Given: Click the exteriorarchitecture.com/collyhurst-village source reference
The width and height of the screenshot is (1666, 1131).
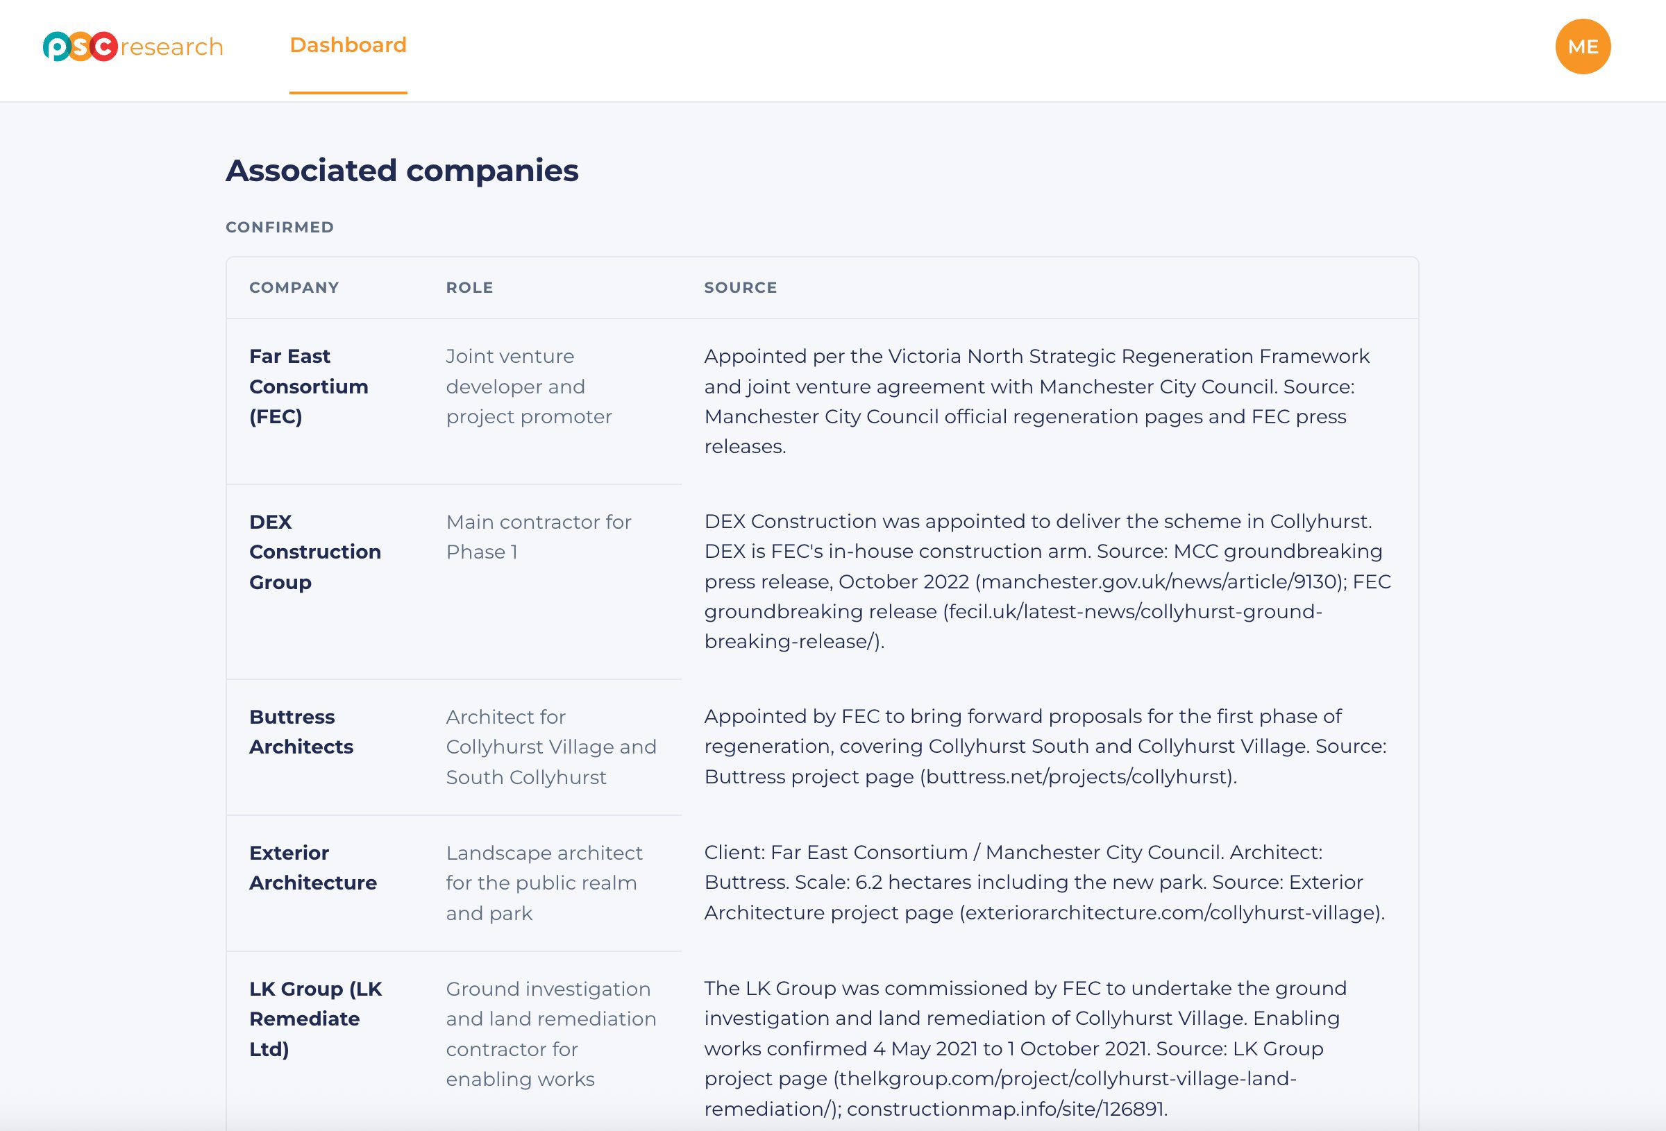Looking at the screenshot, I should click(1170, 912).
